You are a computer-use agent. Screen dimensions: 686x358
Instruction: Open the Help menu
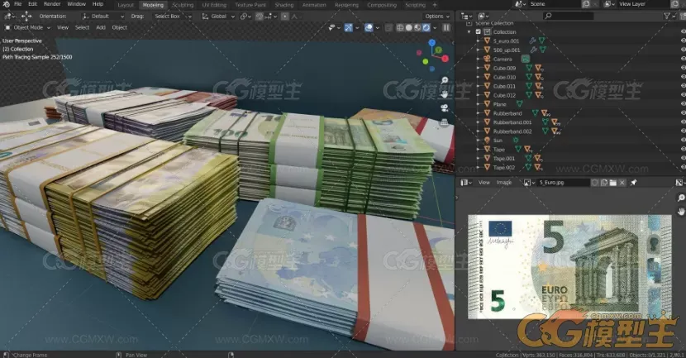point(98,4)
